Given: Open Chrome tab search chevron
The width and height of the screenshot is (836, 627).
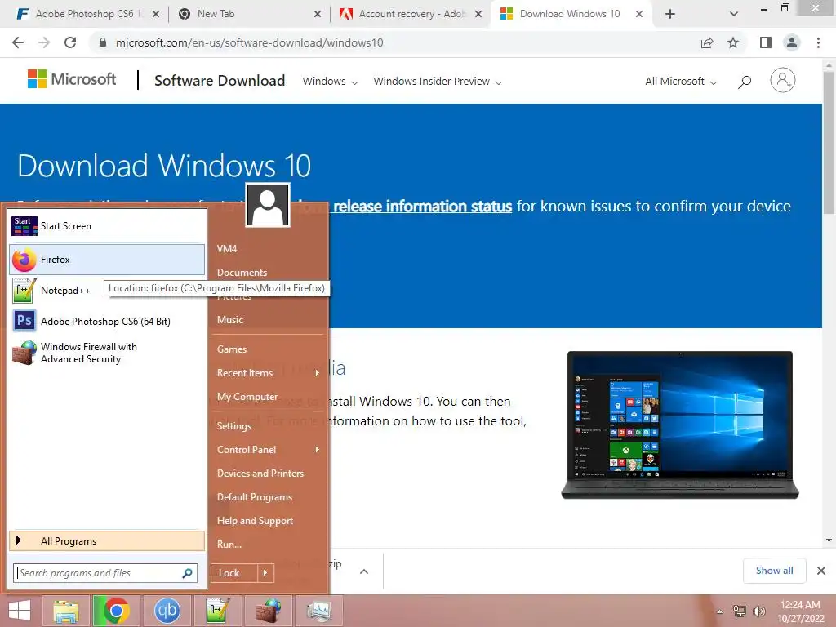Looking at the screenshot, I should tap(734, 14).
